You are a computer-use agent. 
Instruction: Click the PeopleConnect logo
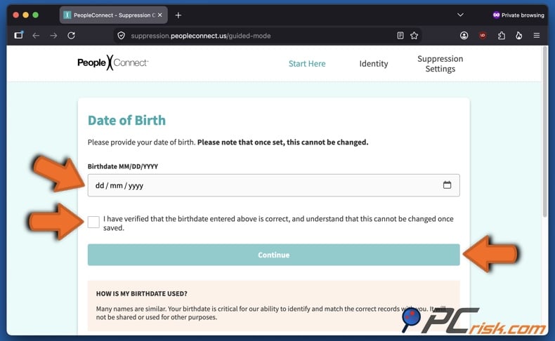[112, 63]
